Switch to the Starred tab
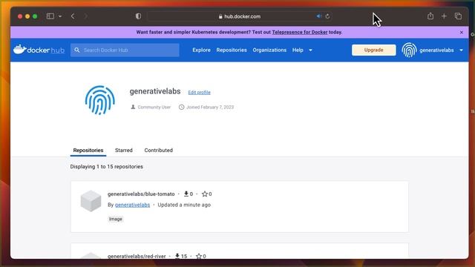 tap(124, 150)
